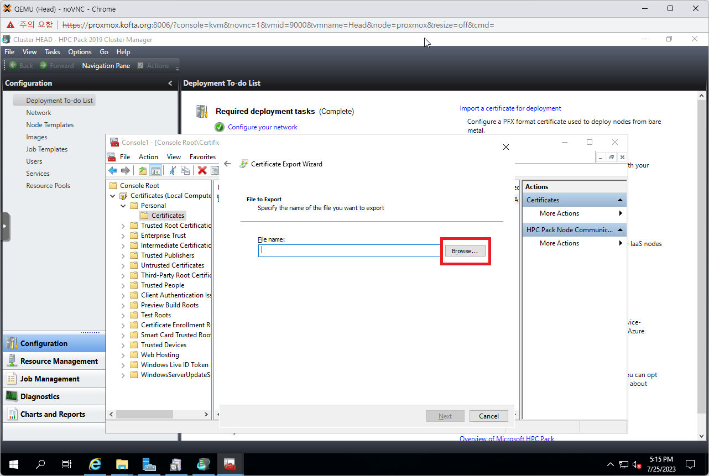Screen dimensions: 709x476
Task: Click the red X delete toolbar icon
Action: [202, 170]
